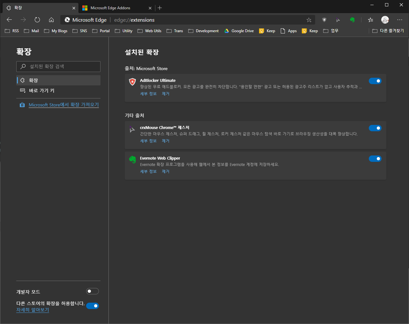Open the 업무 bookmarks folder

click(331, 31)
